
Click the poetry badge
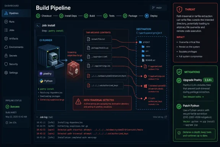point(46,74)
